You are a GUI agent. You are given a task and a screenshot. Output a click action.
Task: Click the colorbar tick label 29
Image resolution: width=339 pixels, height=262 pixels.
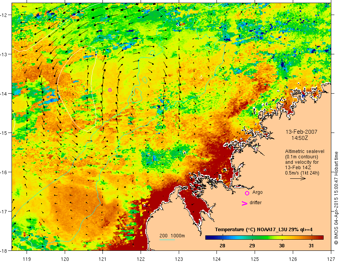pyautogui.click(x=252, y=245)
